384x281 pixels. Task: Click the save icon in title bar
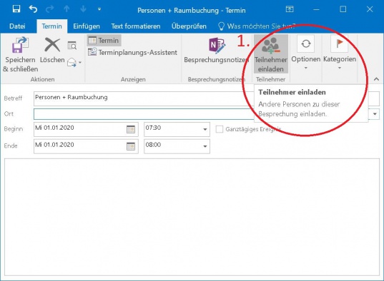[x=16, y=9]
